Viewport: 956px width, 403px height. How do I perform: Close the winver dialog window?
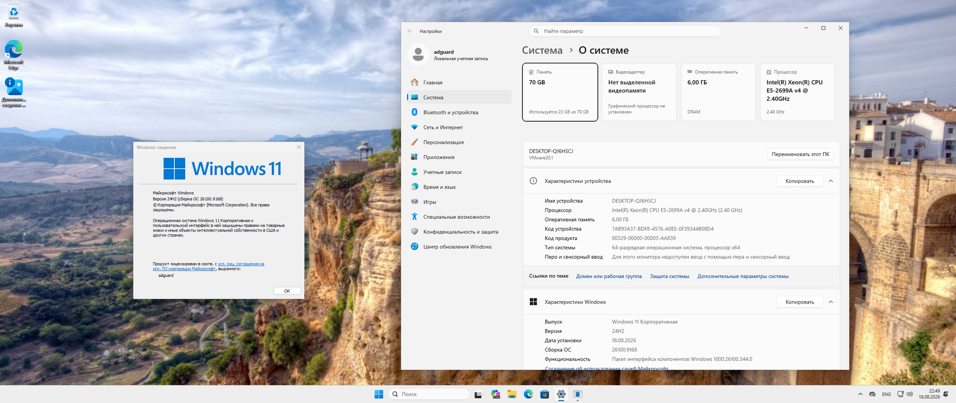298,147
